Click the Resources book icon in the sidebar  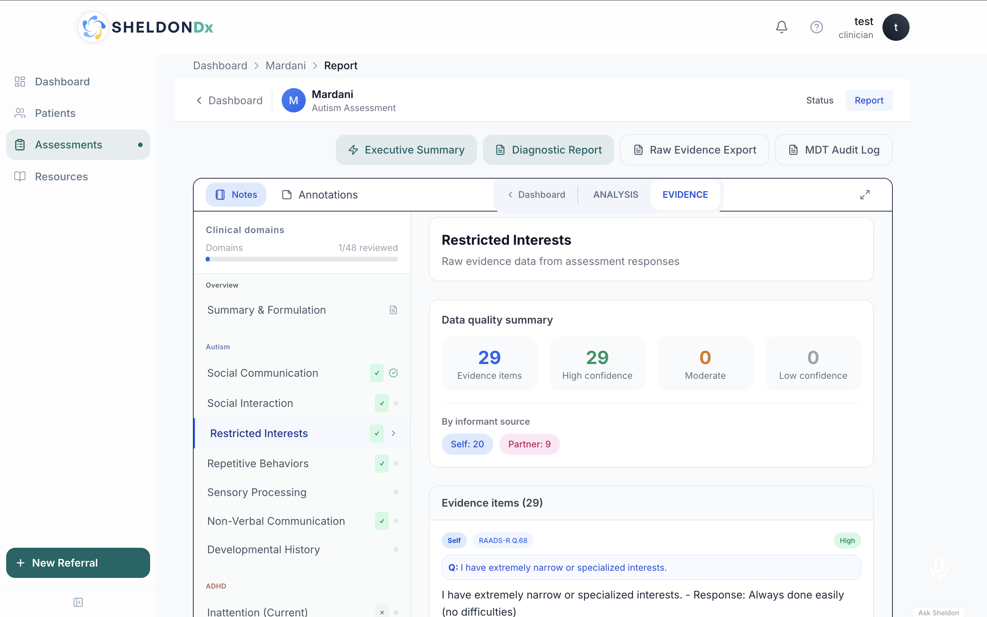pyautogui.click(x=20, y=176)
